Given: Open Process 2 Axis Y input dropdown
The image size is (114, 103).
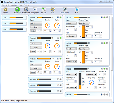Looking at the screenshot, I should [x=36, y=44].
